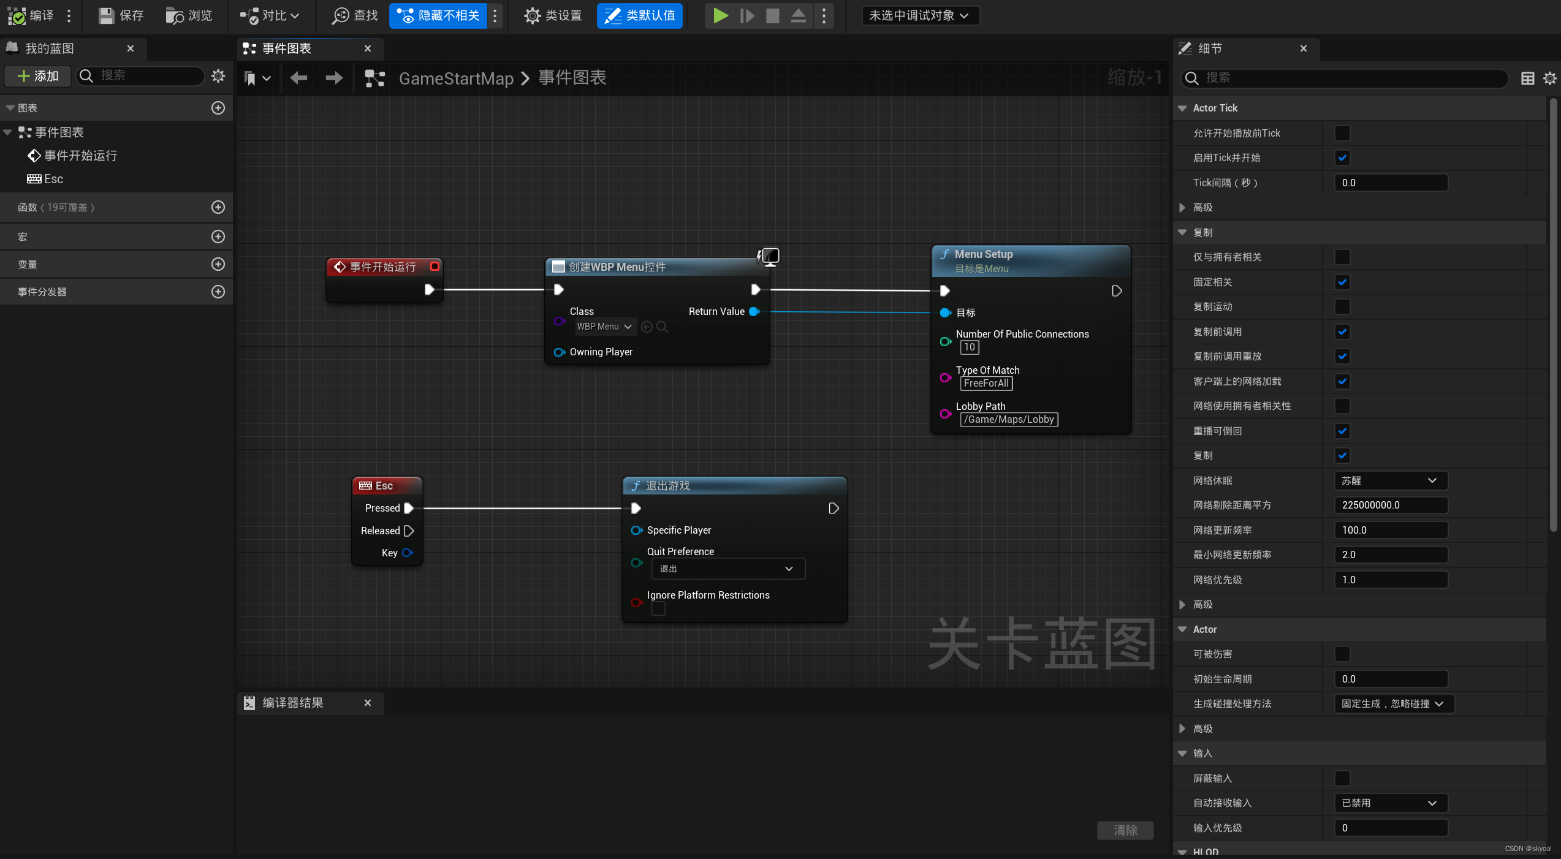The image size is (1561, 859).
Task: Click the 添加 add button
Action: point(38,76)
